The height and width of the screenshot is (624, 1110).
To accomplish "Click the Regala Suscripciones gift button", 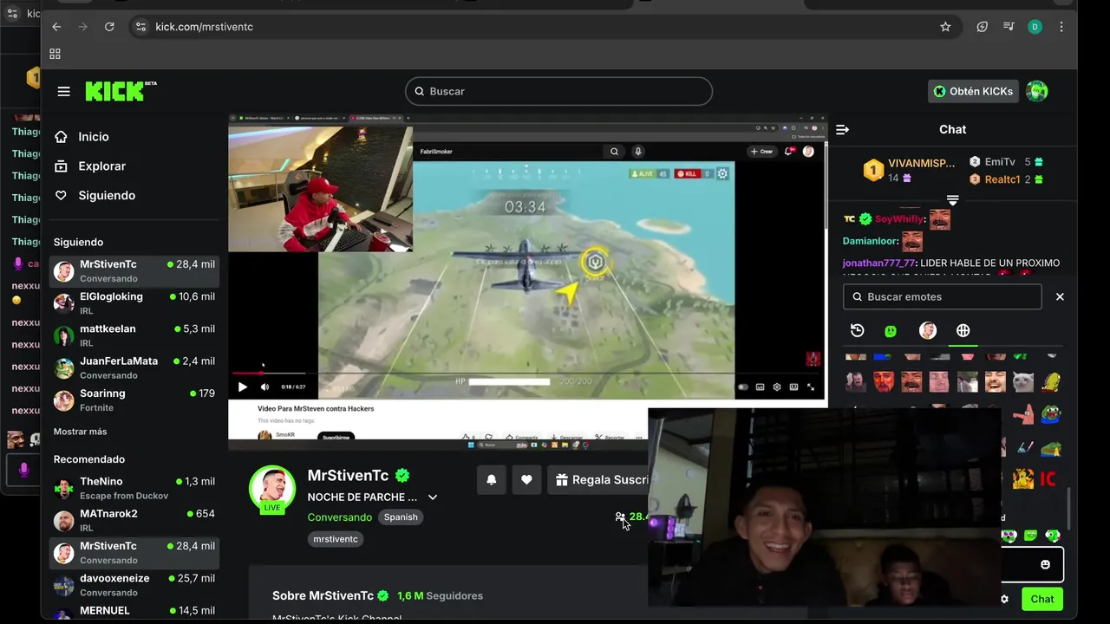I will (598, 479).
